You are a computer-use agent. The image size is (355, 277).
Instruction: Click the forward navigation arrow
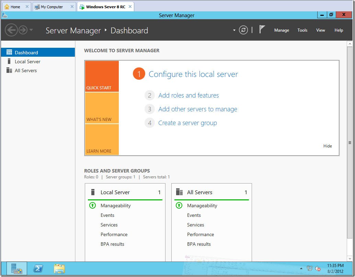(23, 30)
